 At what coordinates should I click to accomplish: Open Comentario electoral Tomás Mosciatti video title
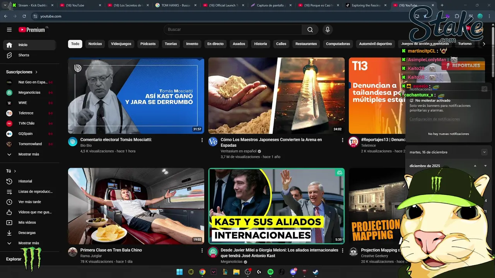coord(116,140)
